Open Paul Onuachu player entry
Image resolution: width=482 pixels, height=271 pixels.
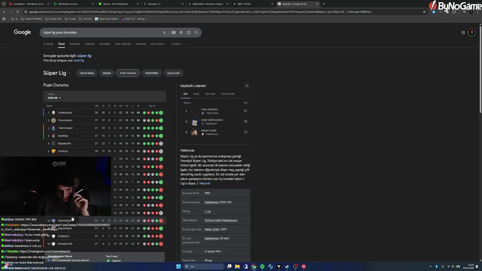(215, 111)
